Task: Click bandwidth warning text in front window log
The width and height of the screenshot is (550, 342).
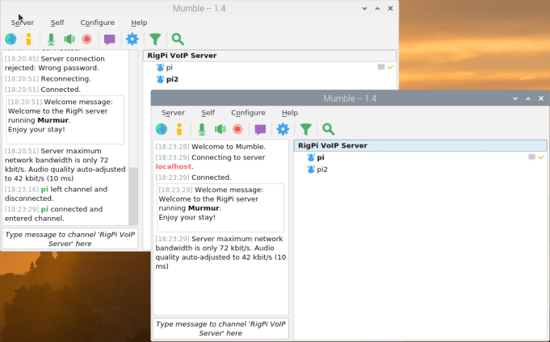Action: 220,252
